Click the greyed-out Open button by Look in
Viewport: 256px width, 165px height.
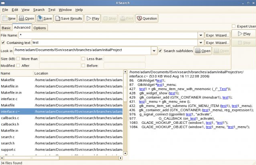point(221,51)
